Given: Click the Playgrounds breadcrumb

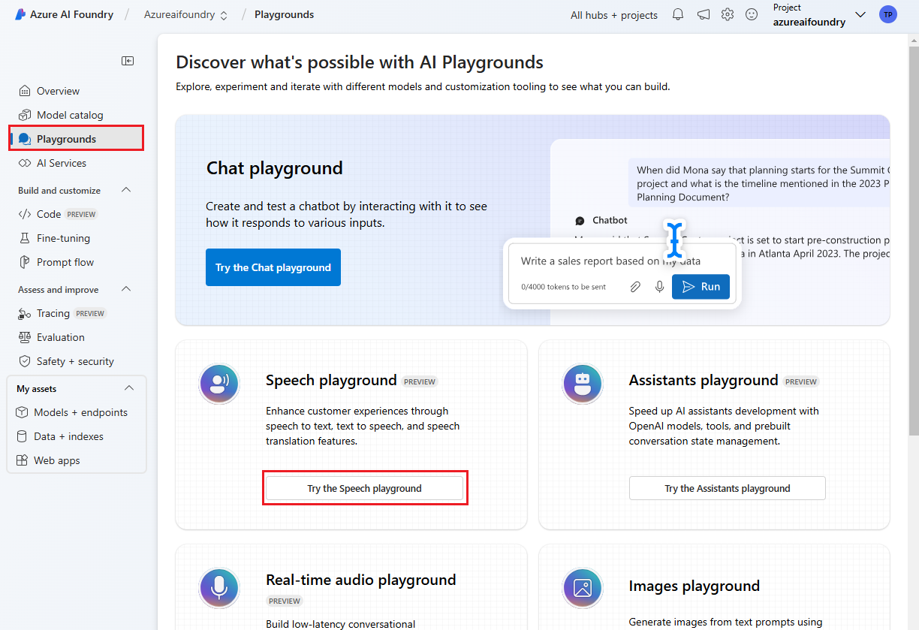Looking at the screenshot, I should pyautogui.click(x=284, y=14).
